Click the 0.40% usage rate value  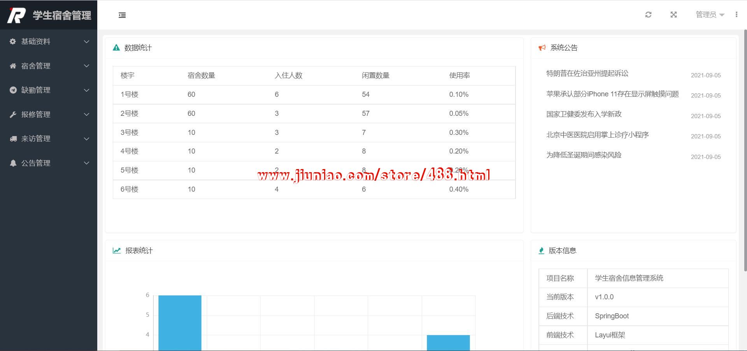[459, 189]
